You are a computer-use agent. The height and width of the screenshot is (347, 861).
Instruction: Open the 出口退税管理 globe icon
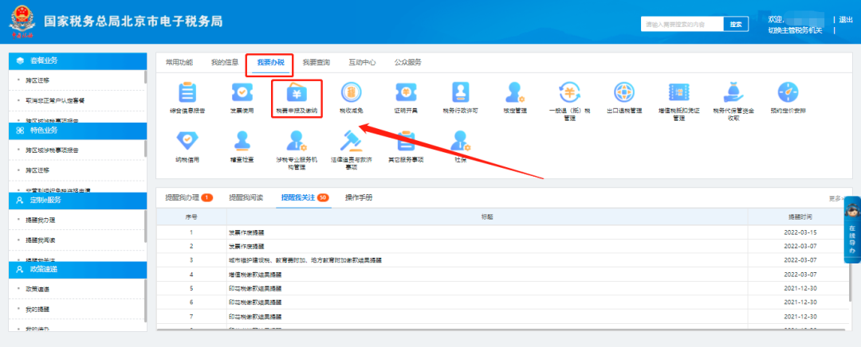point(624,92)
